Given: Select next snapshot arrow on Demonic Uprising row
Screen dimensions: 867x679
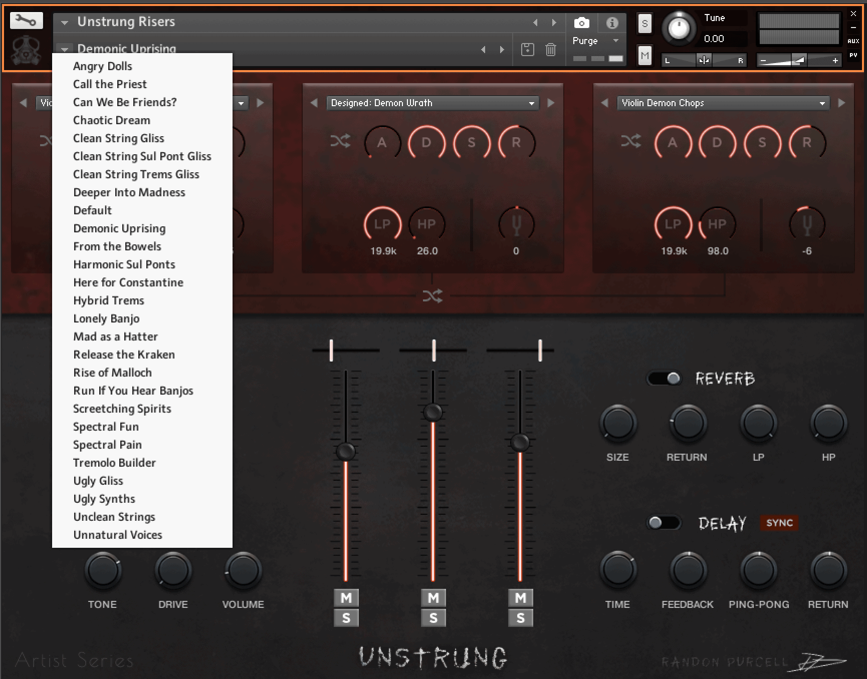Looking at the screenshot, I should click(x=502, y=50).
